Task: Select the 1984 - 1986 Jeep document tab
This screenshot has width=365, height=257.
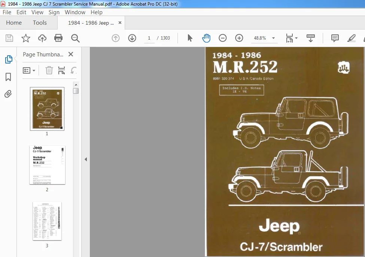Action: [91, 23]
